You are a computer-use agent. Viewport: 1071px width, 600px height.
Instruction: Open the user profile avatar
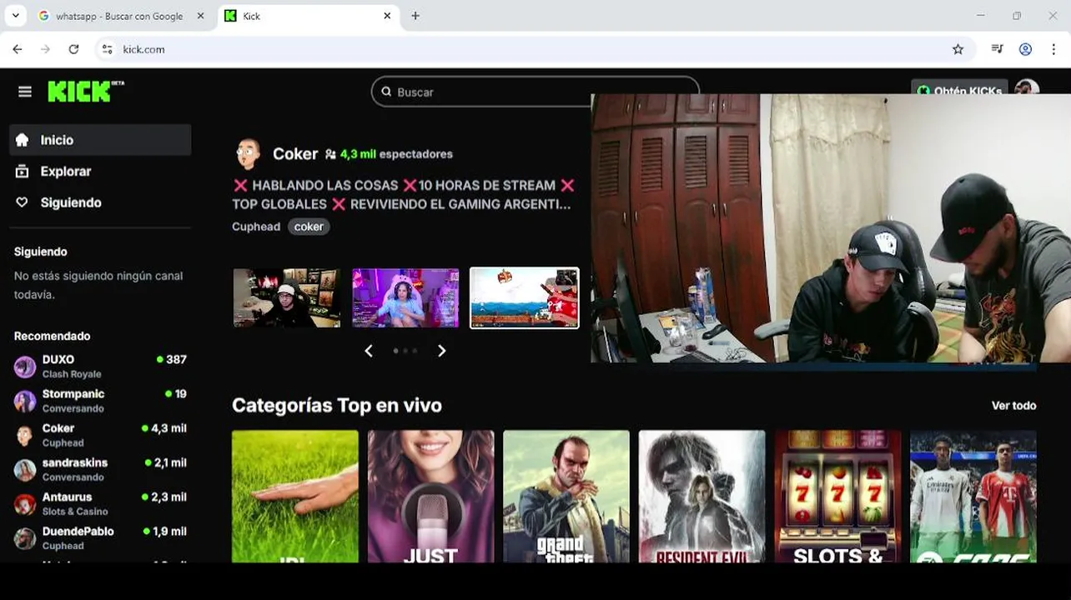click(x=1027, y=87)
